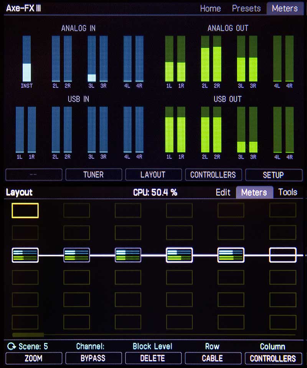Select the yellow highlighted empty grid cell
Screen dimensions: 307x368
point(25,210)
